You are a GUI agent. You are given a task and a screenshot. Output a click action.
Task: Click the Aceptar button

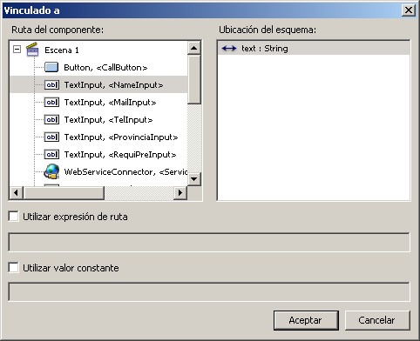(x=306, y=320)
